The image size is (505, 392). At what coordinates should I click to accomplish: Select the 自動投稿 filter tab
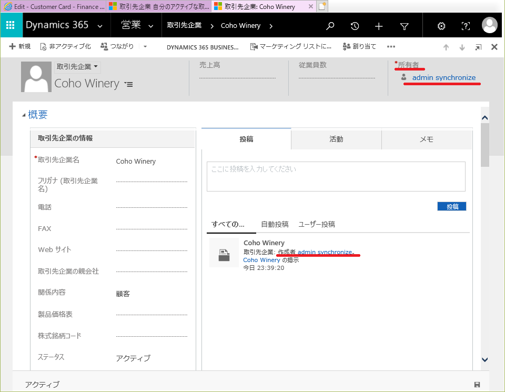point(275,224)
